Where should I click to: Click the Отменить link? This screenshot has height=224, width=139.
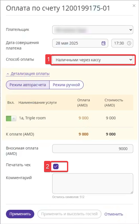(114, 214)
